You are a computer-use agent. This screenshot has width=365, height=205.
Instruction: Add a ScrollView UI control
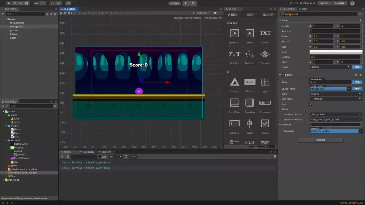coord(235,102)
